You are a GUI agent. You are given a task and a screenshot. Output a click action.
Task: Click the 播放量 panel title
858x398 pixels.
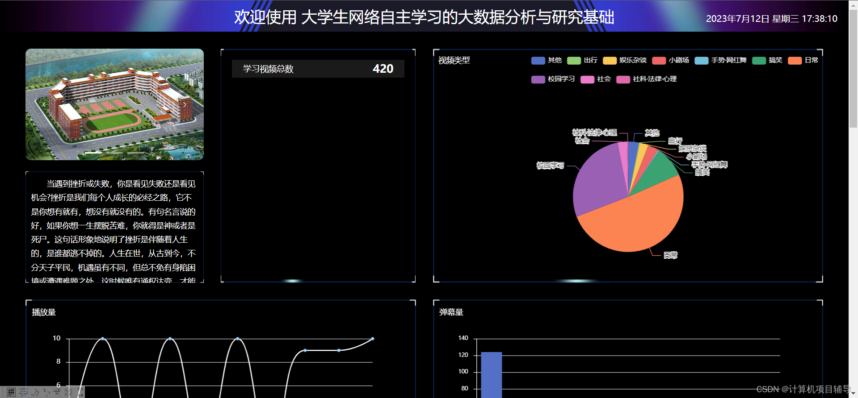(44, 312)
